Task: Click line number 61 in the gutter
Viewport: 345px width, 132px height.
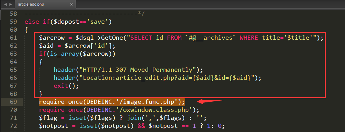Action: click(13, 38)
